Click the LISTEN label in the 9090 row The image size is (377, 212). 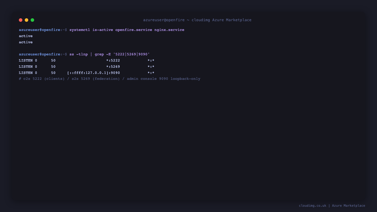click(x=26, y=73)
